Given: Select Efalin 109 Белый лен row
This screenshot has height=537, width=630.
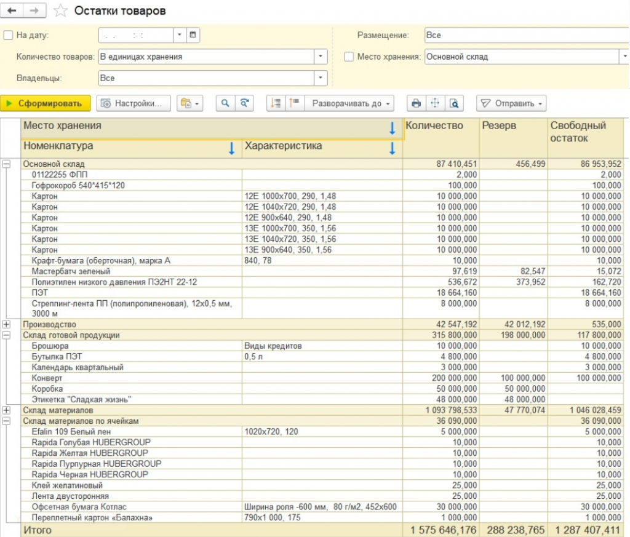Looking at the screenshot, I should coord(321,432).
